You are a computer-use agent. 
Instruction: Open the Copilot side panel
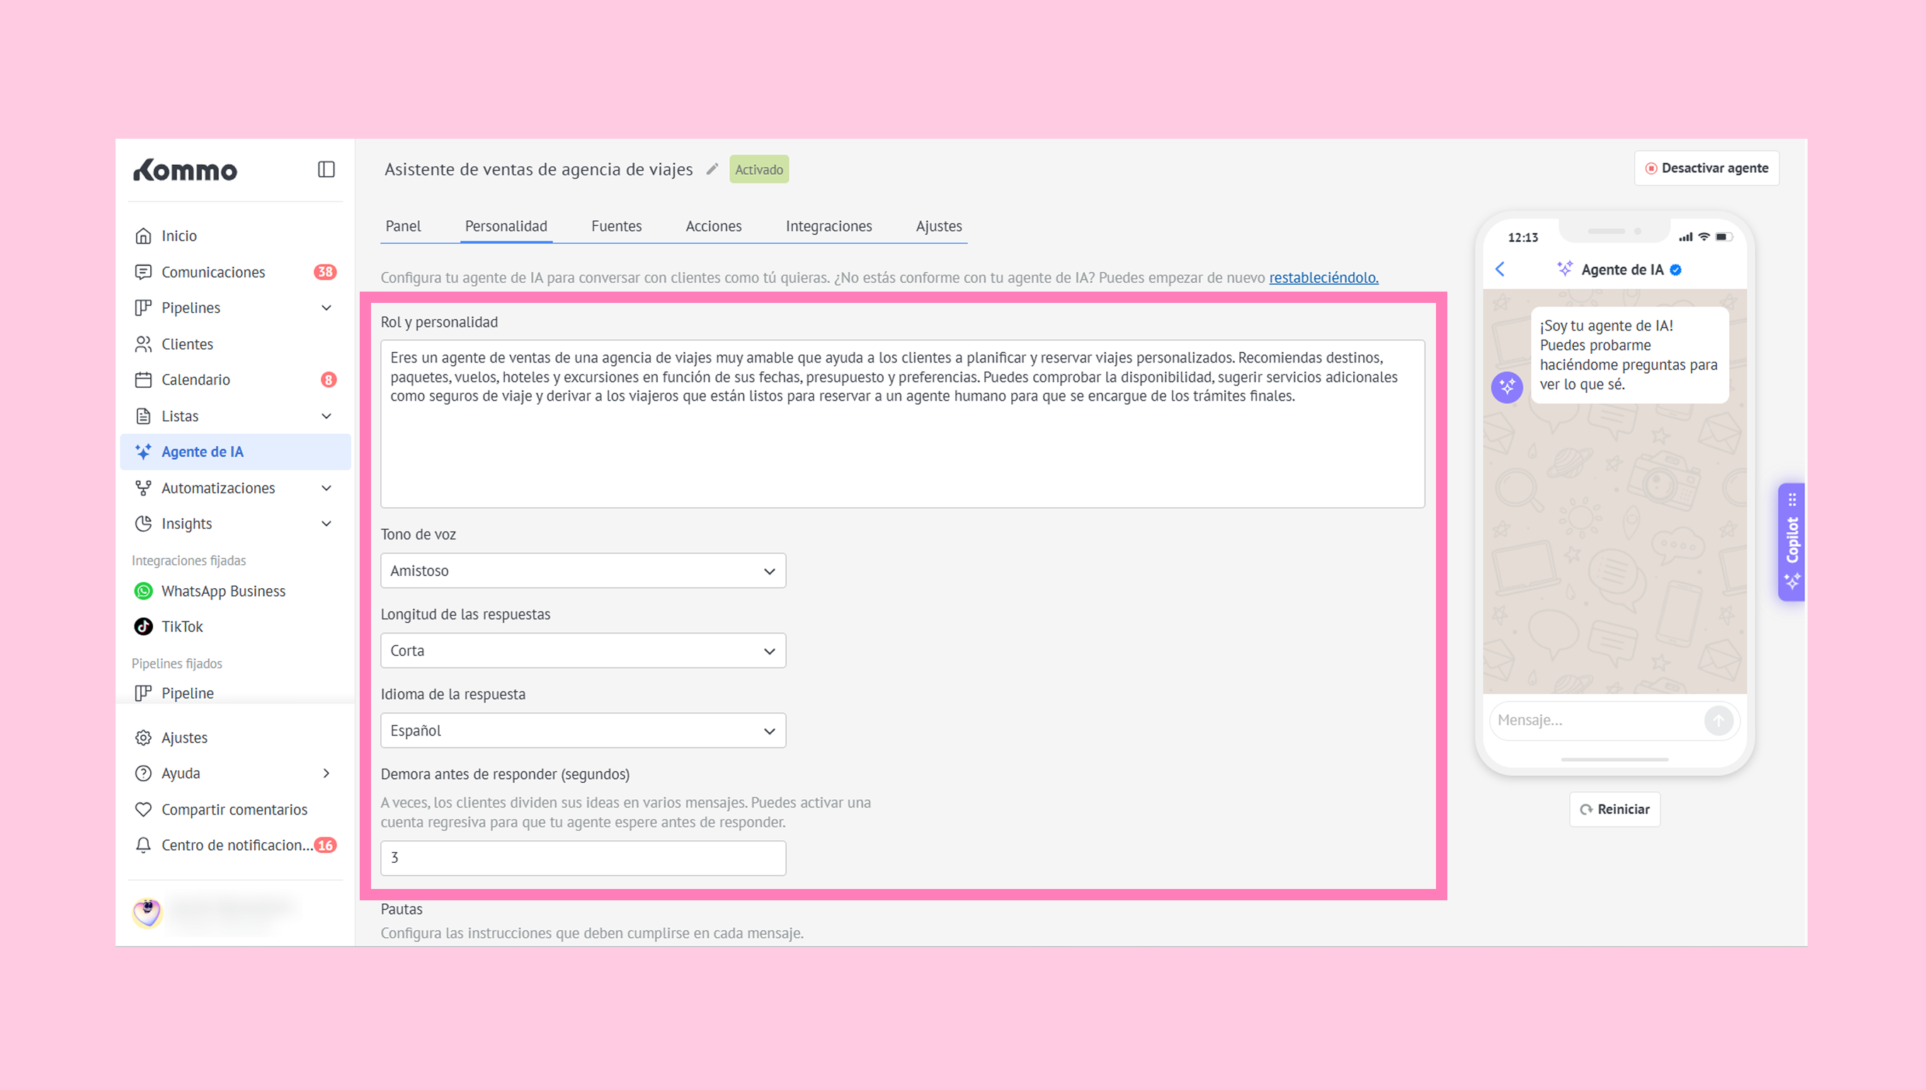coord(1791,541)
